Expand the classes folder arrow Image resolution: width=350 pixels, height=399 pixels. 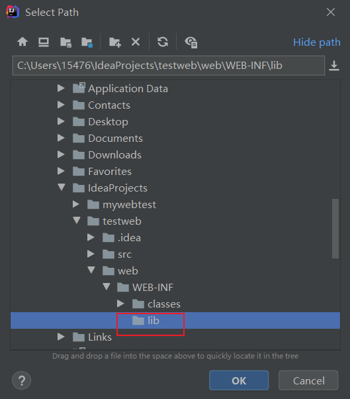120,304
